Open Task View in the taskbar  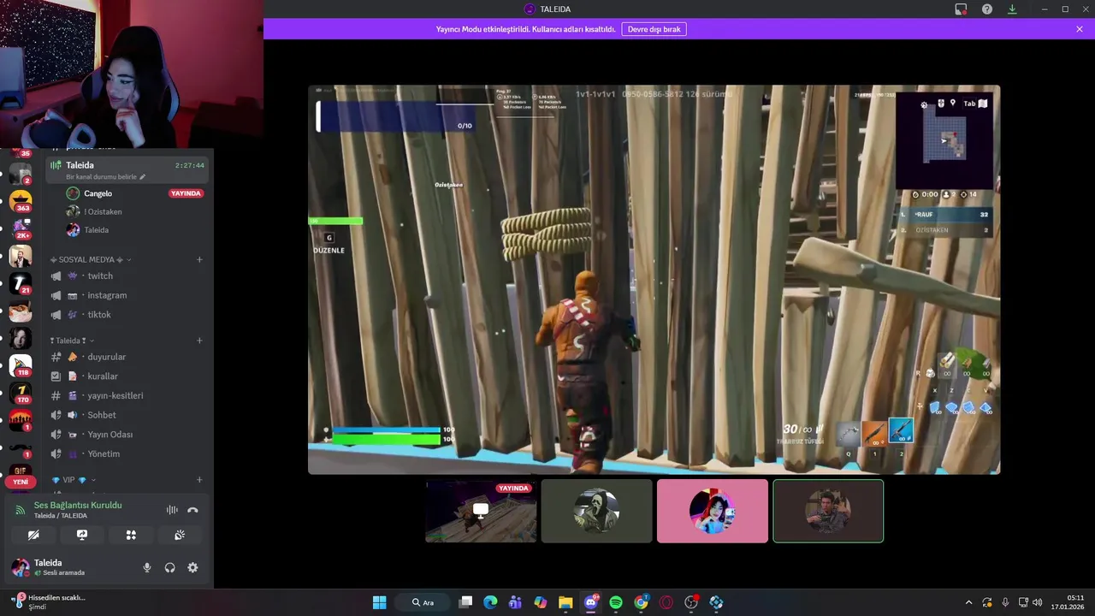pyautogui.click(x=465, y=602)
